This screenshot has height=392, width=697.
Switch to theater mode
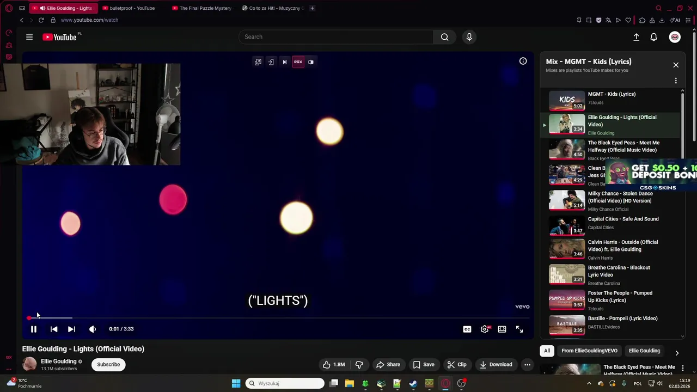(502, 329)
